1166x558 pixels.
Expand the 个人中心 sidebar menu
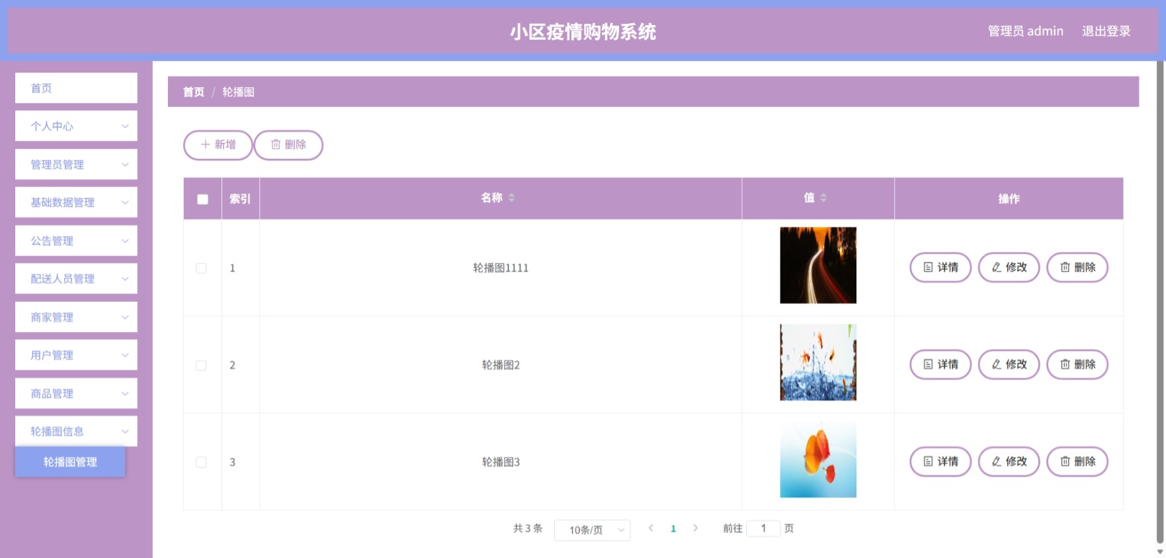pos(76,126)
